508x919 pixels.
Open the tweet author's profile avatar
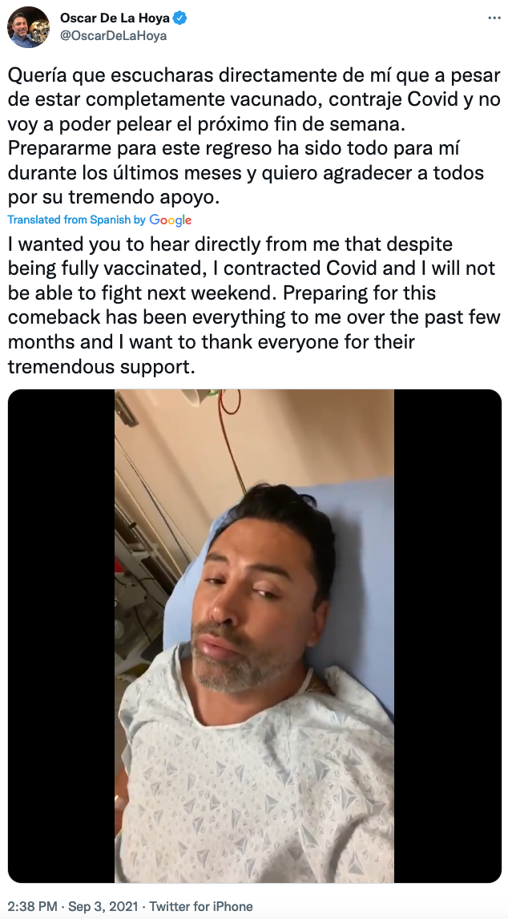(x=28, y=27)
